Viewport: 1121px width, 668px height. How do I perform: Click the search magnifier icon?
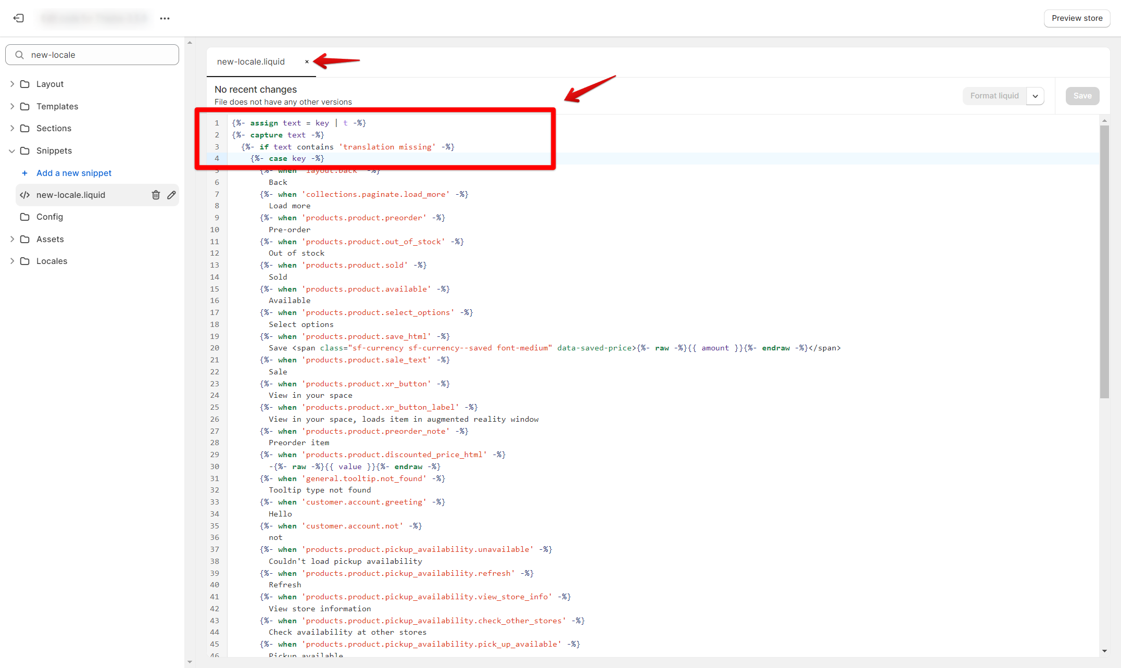point(19,55)
